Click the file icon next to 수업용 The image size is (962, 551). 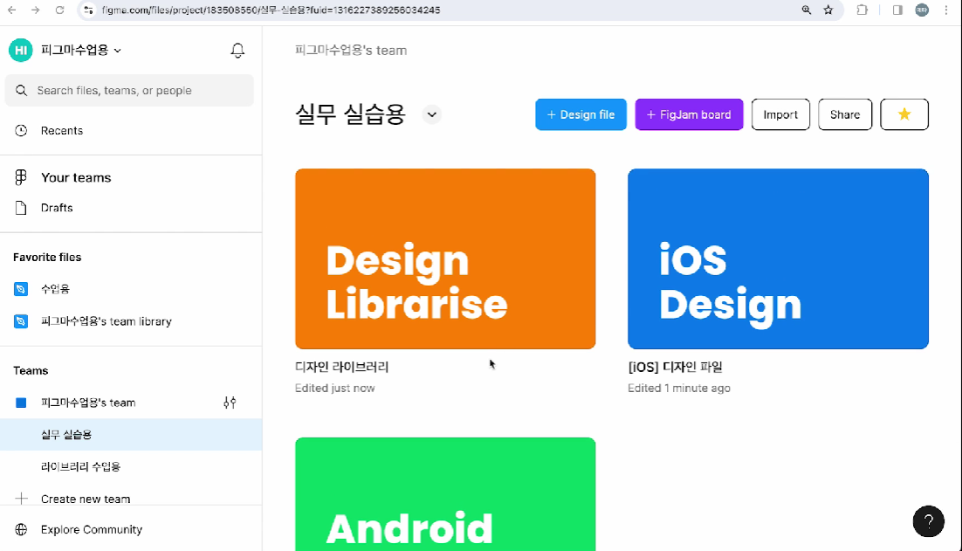(21, 289)
